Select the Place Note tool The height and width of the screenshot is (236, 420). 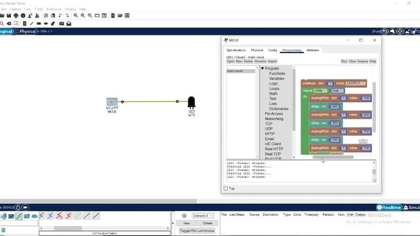pyautogui.click(x=24, y=24)
